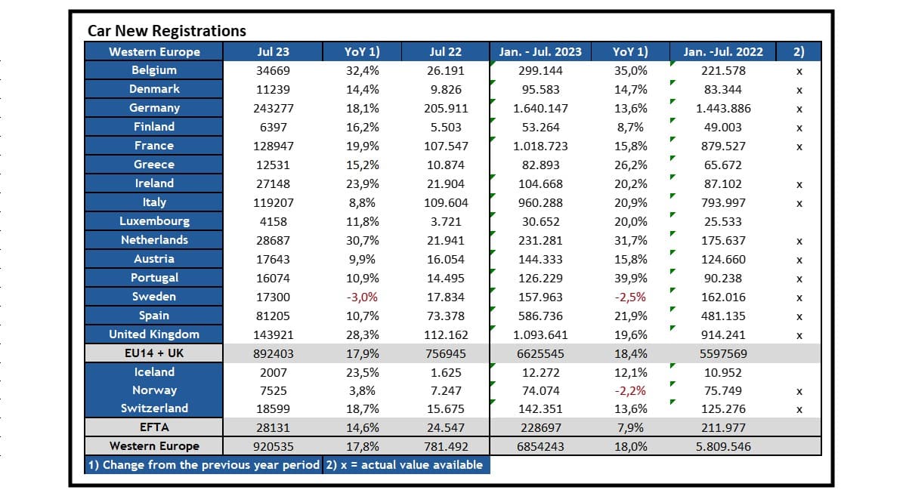Click the 'Jan. - Jul. 2023' header
This screenshot has width=909, height=493.
(540, 52)
